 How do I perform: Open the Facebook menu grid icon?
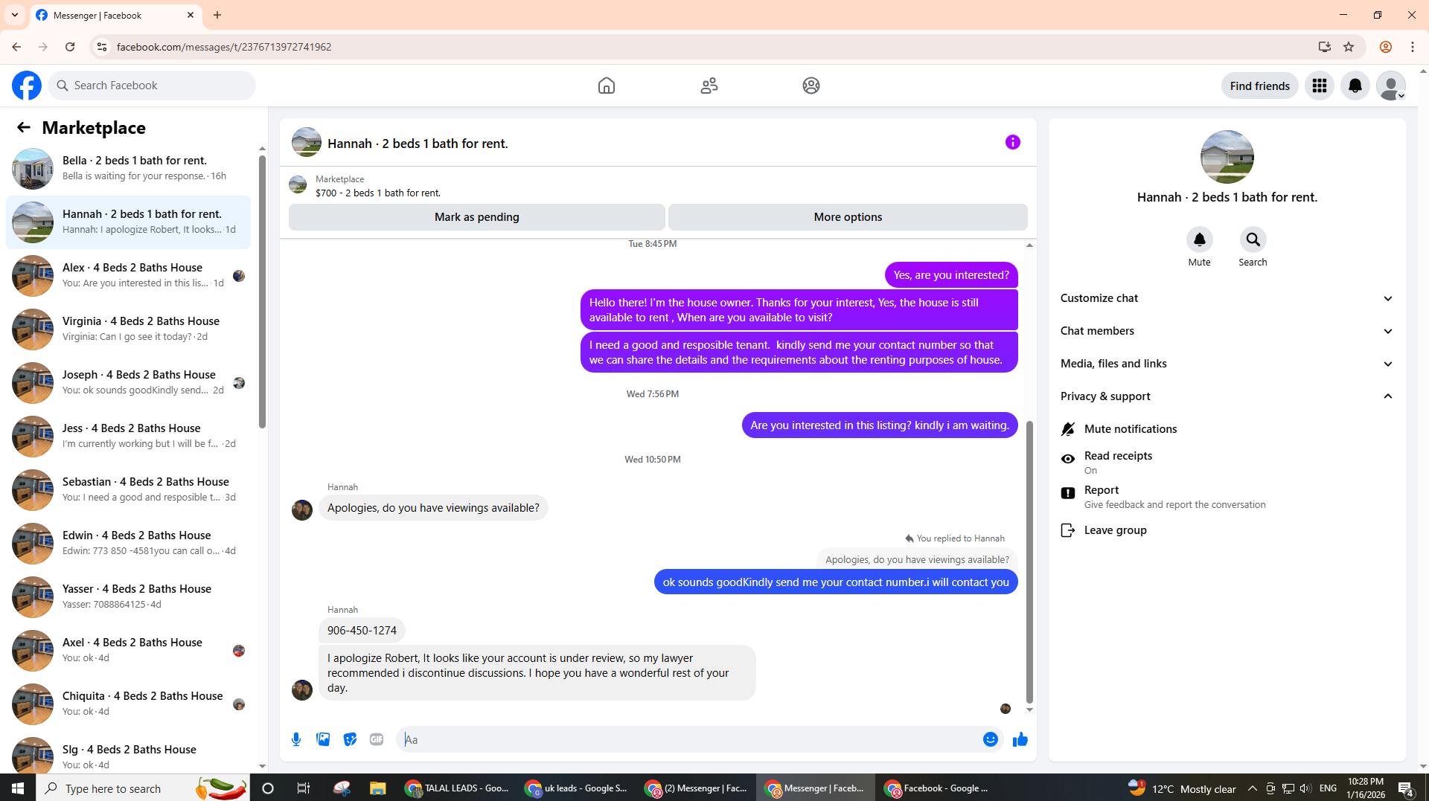tap(1320, 86)
